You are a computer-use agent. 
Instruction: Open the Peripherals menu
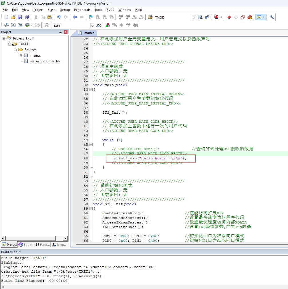click(82, 10)
